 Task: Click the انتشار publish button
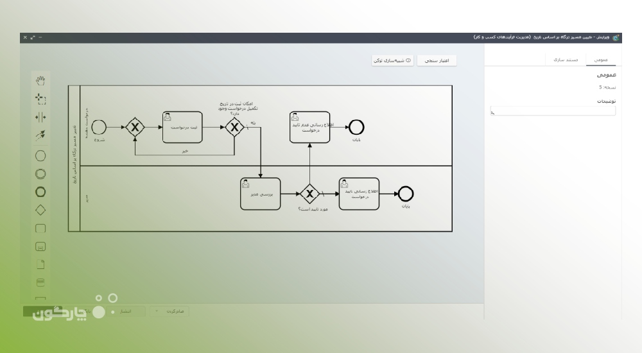tap(126, 311)
